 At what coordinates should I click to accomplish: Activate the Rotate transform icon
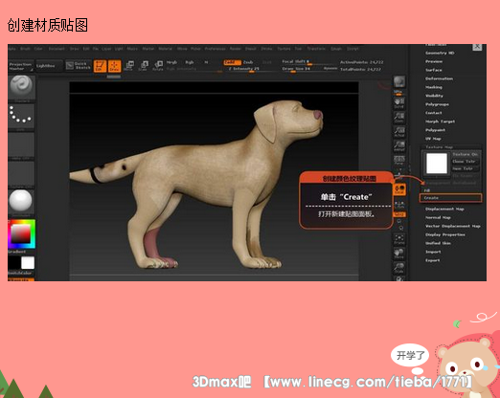click(x=158, y=66)
